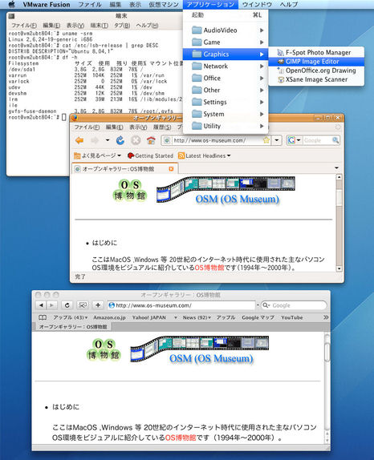Open the Latest Headlines feed dropdown
The height and width of the screenshot is (460, 374).
pyautogui.click(x=205, y=155)
